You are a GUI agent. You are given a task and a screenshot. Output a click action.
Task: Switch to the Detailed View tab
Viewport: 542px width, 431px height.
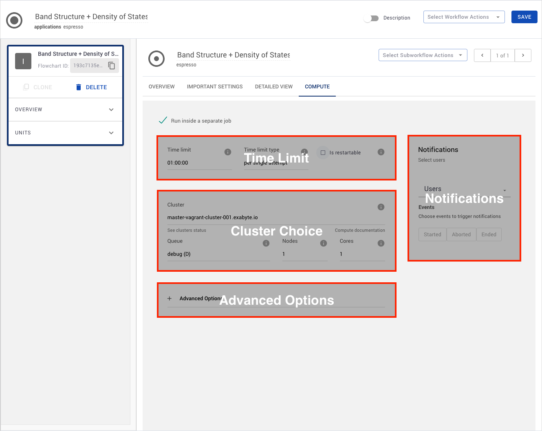tap(274, 87)
